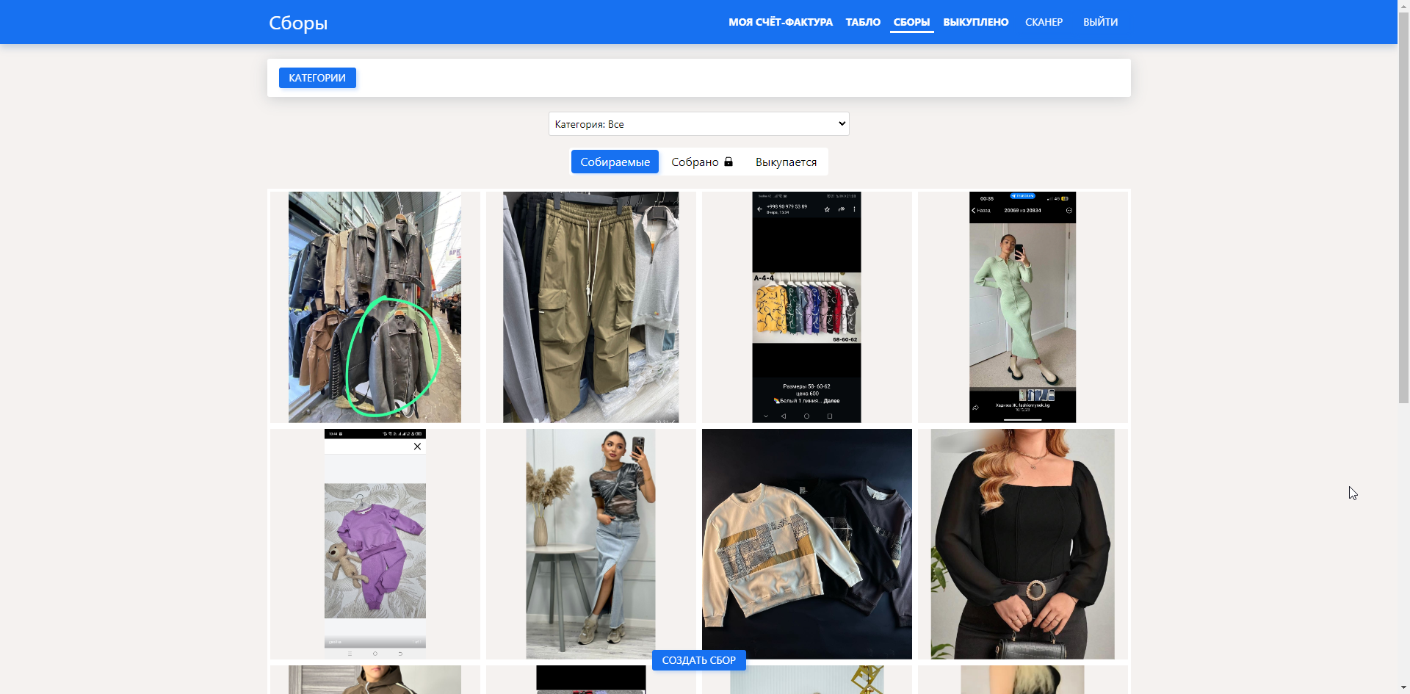The height and width of the screenshot is (694, 1410).
Task: Open the ВЫКУПЛЕНО section
Action: pos(976,22)
